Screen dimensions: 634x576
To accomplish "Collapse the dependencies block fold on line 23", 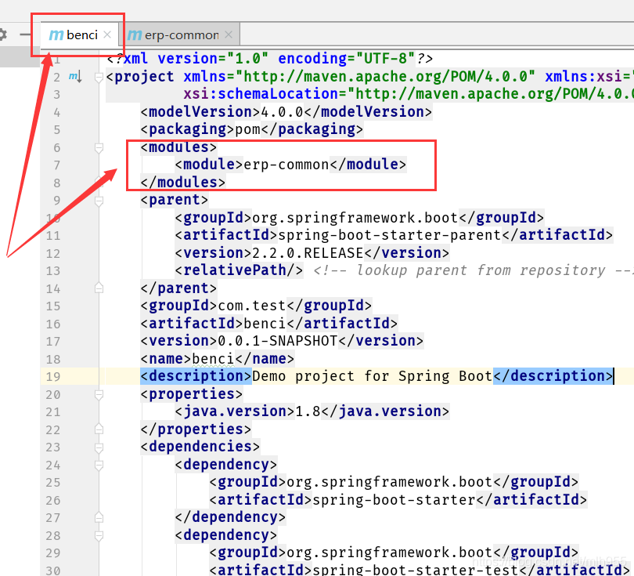I will [99, 447].
